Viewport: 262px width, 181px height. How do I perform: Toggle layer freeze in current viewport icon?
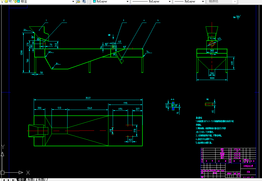point(10,1)
